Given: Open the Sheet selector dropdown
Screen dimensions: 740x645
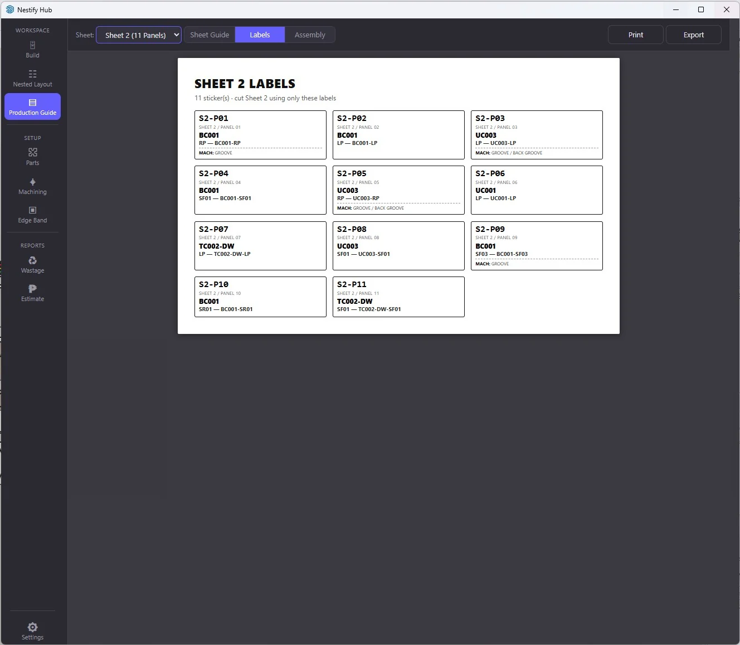Looking at the screenshot, I should pyautogui.click(x=139, y=35).
